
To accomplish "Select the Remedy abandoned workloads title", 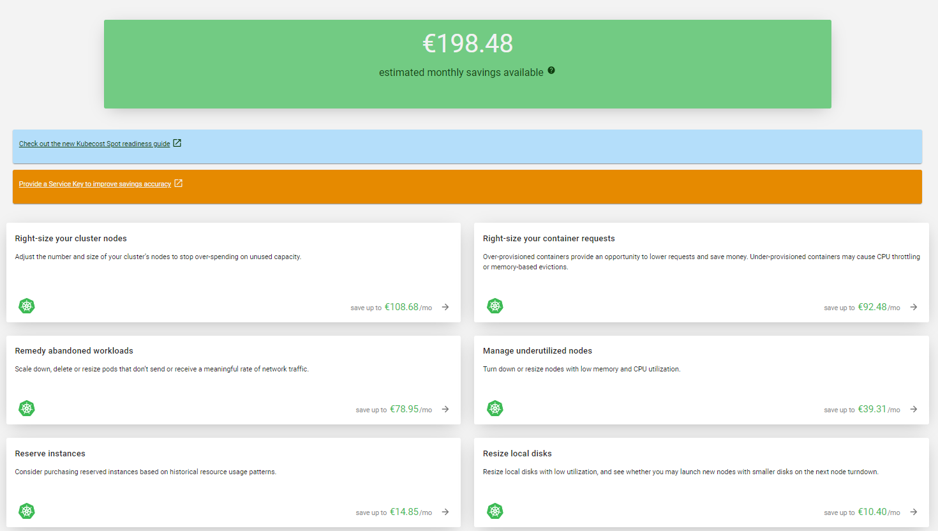I will point(74,351).
